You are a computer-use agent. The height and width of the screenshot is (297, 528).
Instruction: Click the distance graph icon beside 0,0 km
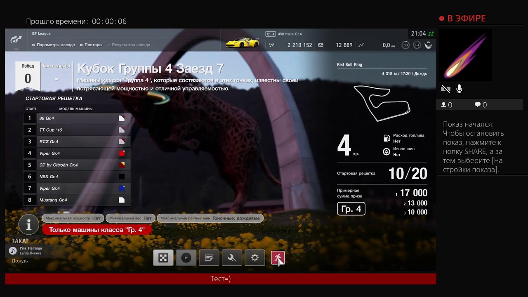coord(361,45)
